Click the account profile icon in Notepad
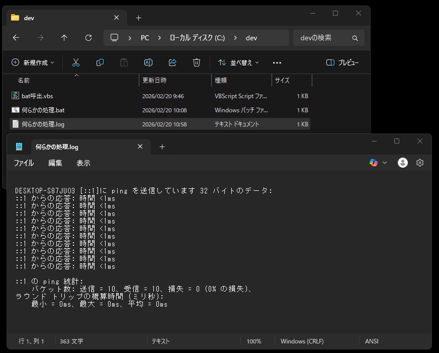 [402, 163]
